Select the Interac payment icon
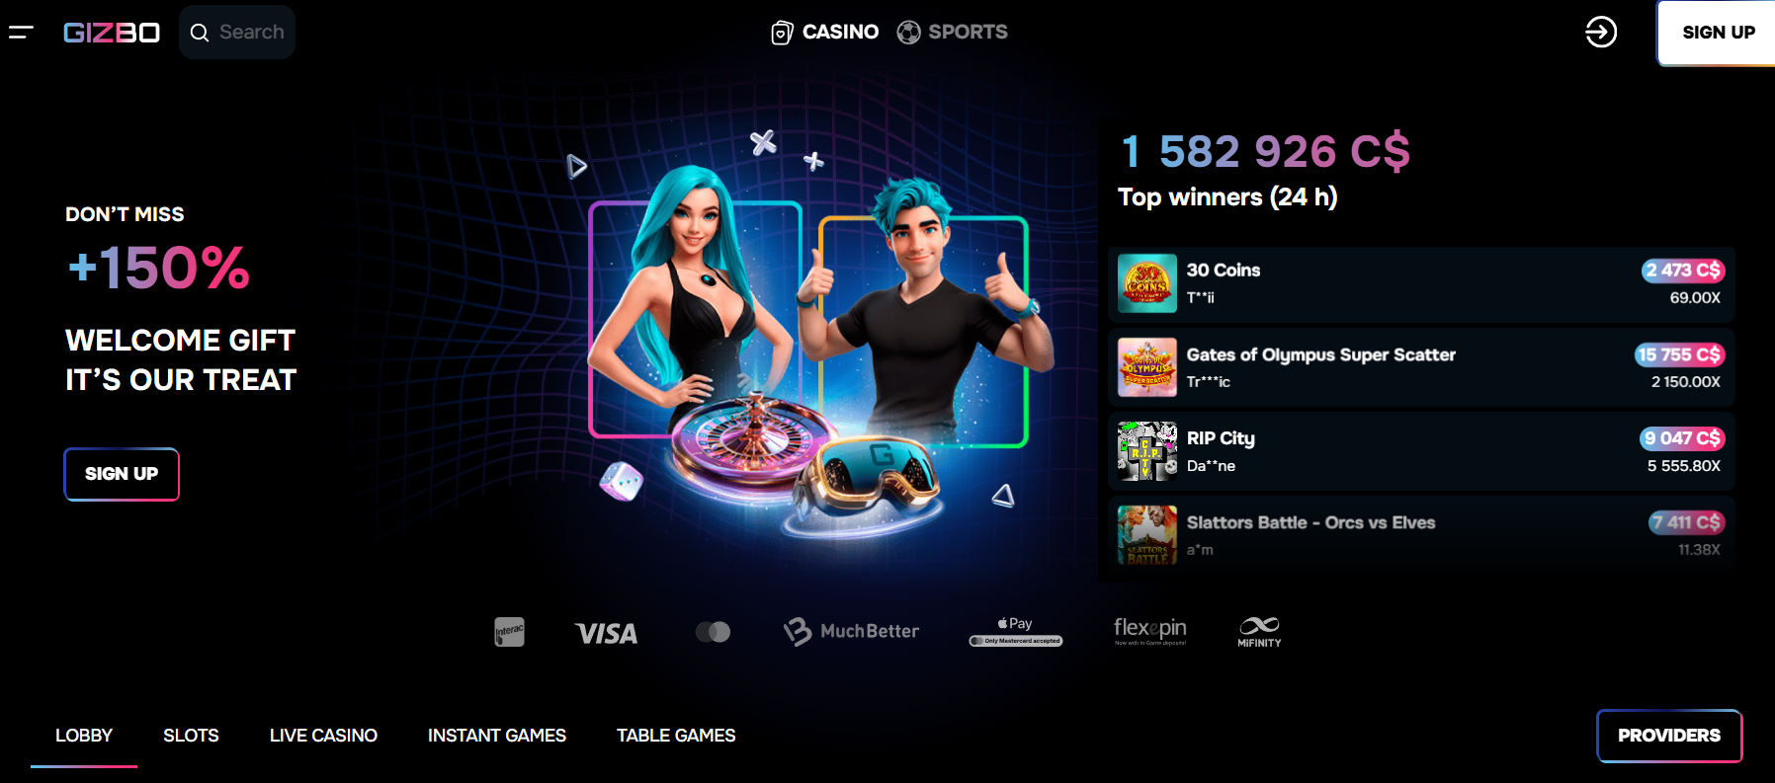The height and width of the screenshot is (783, 1775). [509, 632]
